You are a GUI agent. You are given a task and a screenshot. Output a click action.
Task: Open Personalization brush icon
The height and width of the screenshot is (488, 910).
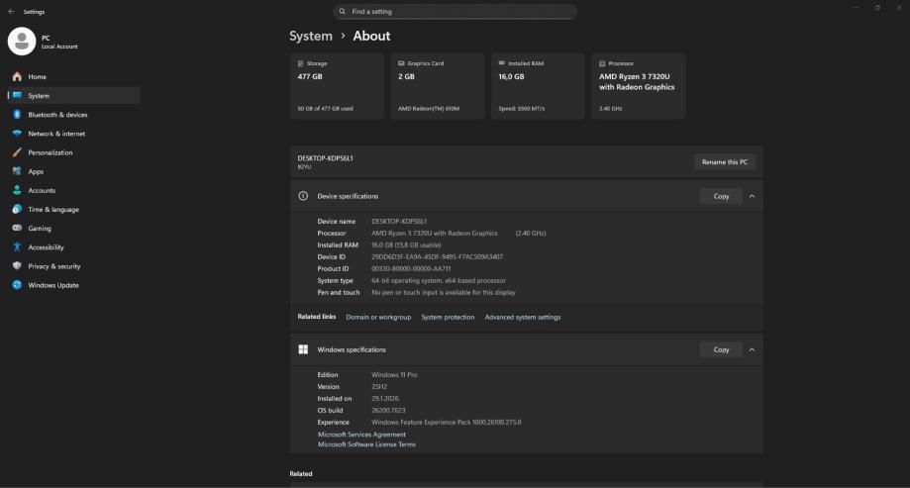17,152
